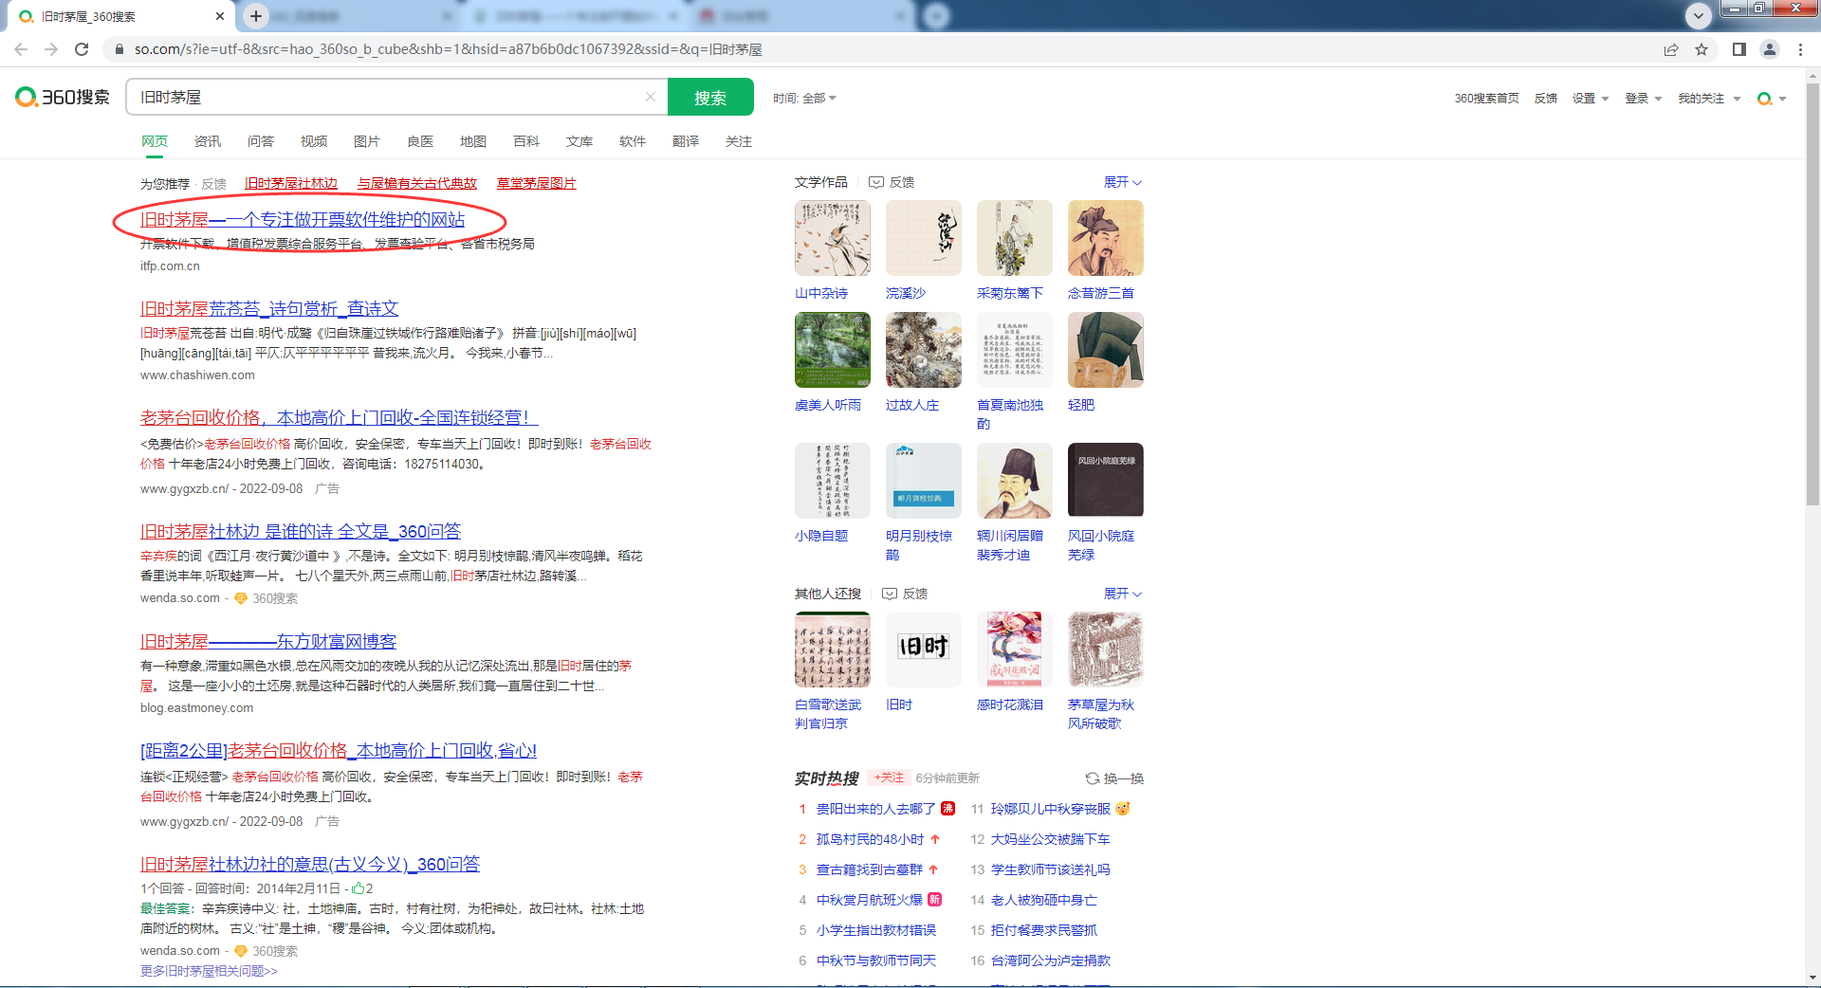Switch to the 问答 tab

coord(261,141)
